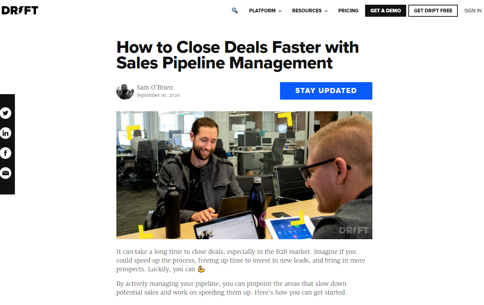Click the chevron beside Platform

click(280, 11)
